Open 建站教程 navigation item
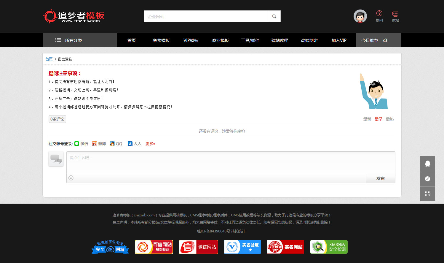The image size is (444, 263). click(x=280, y=40)
